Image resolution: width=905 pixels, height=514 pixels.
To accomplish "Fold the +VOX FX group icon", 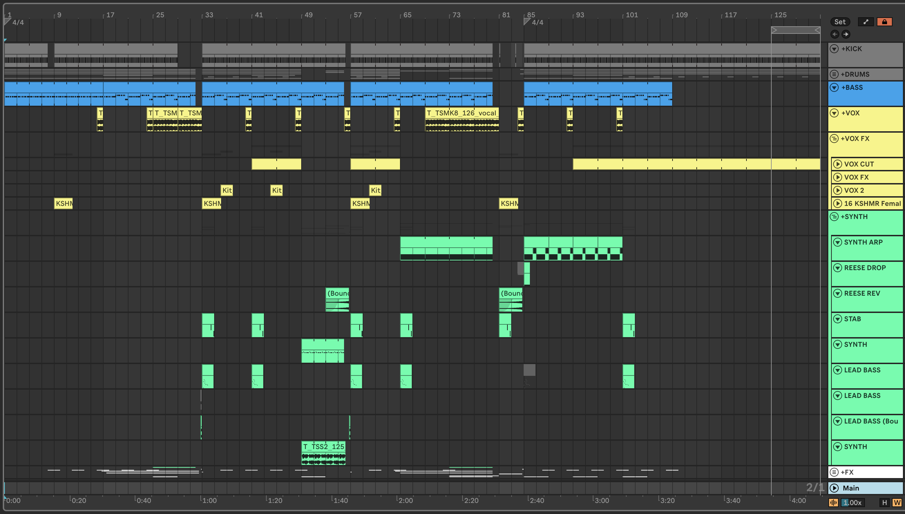I will tap(834, 139).
